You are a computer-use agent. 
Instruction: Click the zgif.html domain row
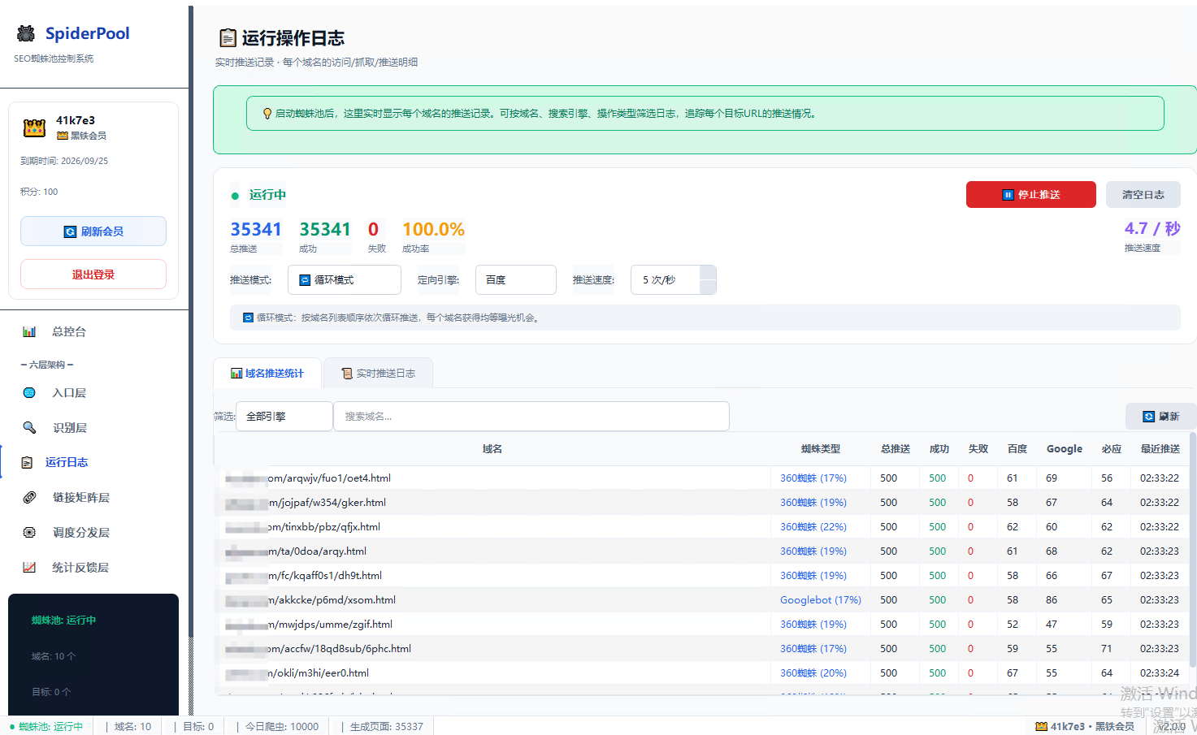[x=702, y=625]
